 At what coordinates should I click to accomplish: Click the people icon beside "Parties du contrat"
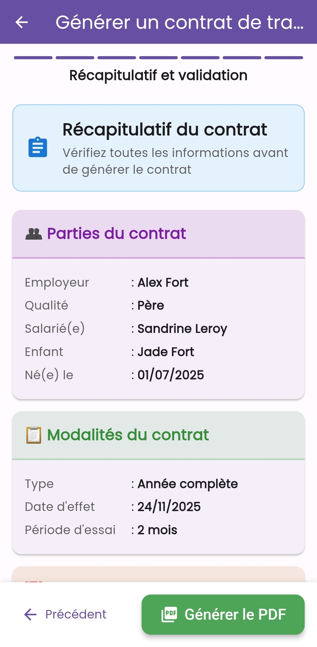click(x=33, y=233)
